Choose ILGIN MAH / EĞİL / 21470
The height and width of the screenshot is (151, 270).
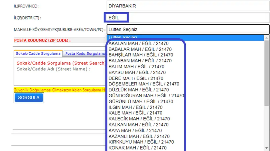click(135, 107)
